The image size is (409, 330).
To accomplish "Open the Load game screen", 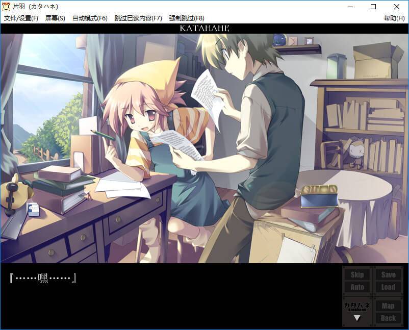I will coord(388,287).
